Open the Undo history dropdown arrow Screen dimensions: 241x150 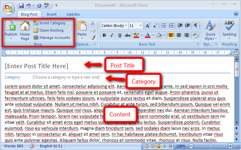coord(34,6)
